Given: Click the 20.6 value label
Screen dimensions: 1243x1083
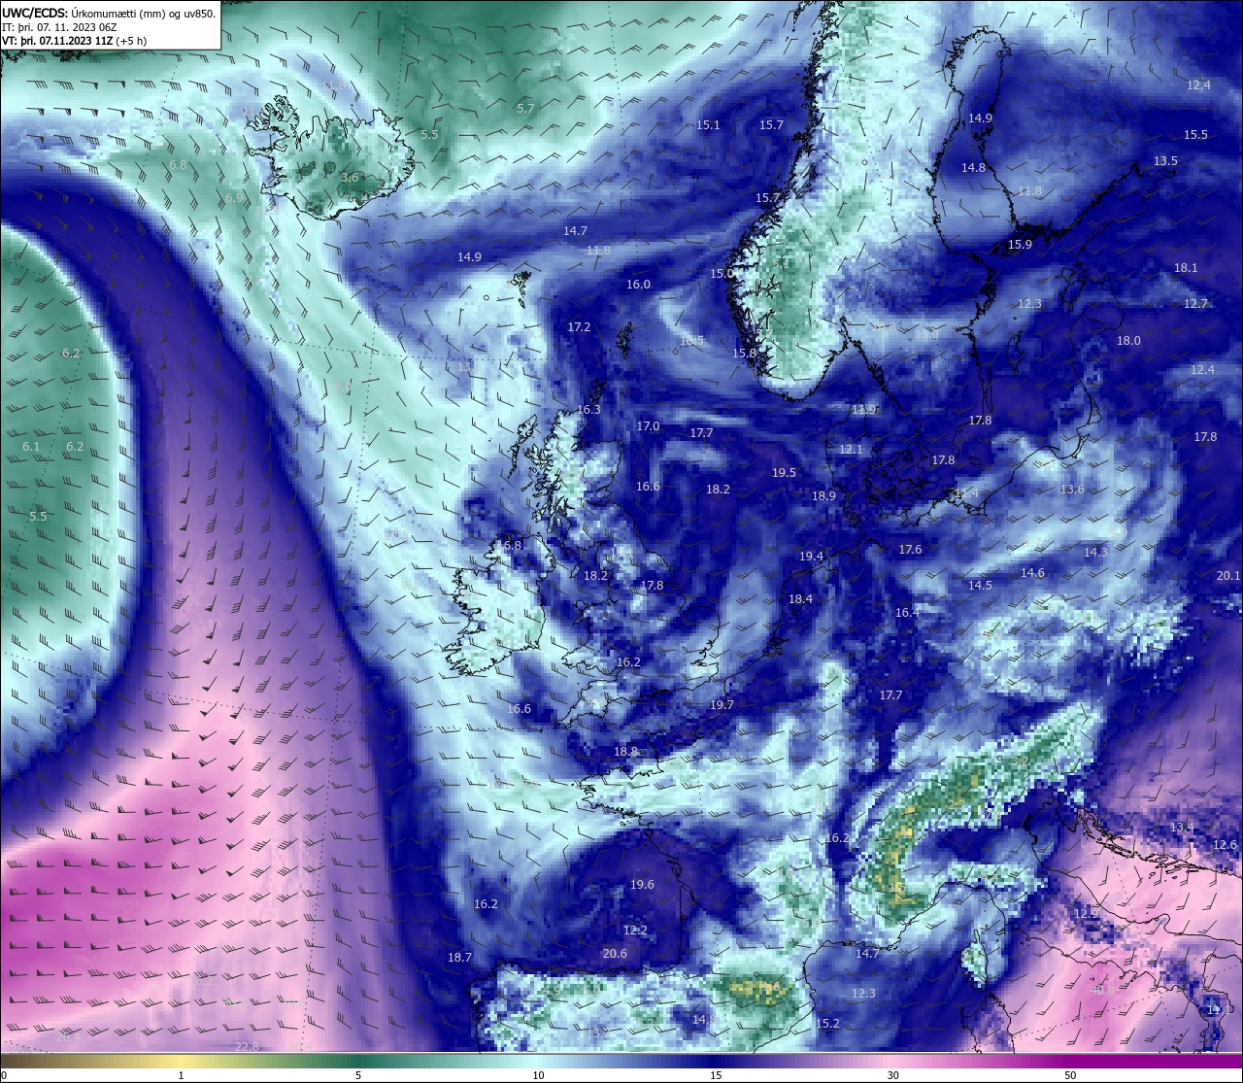Looking at the screenshot, I should coord(615,954).
